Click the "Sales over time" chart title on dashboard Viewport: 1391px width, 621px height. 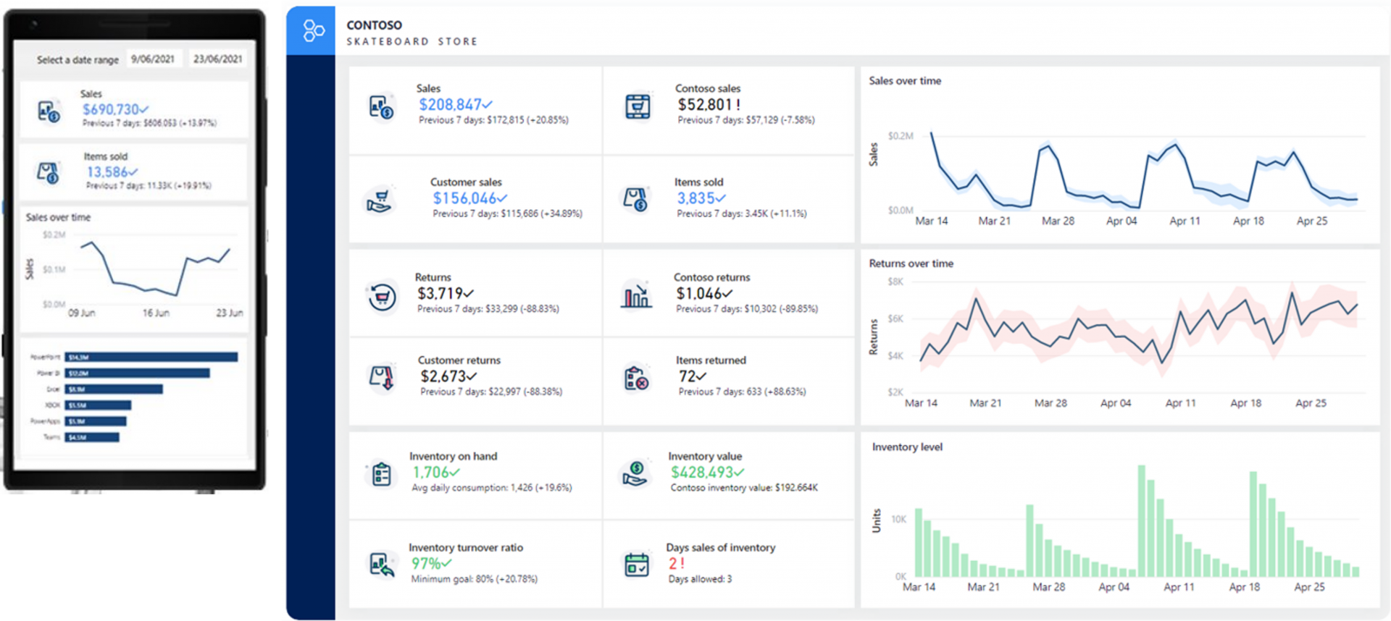click(905, 81)
